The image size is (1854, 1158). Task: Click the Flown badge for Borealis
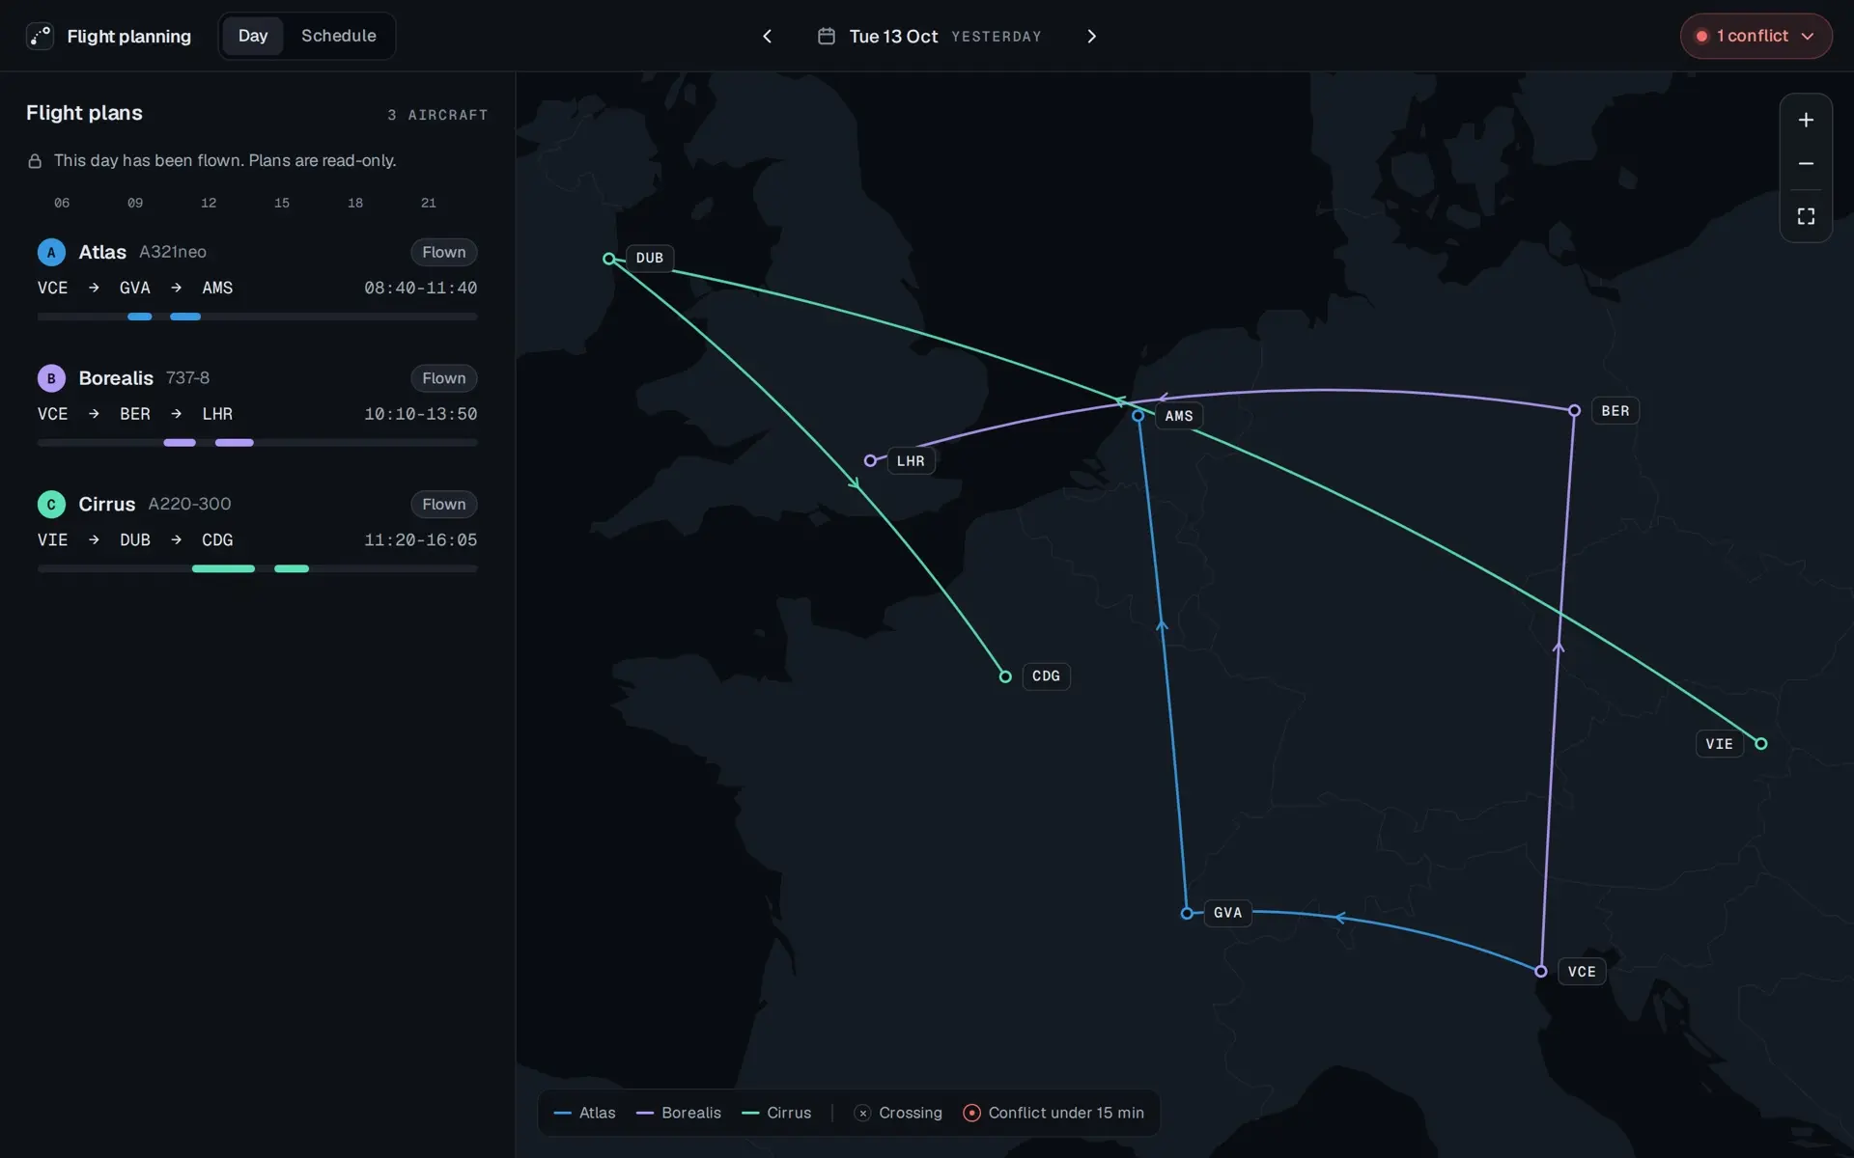[x=444, y=378]
